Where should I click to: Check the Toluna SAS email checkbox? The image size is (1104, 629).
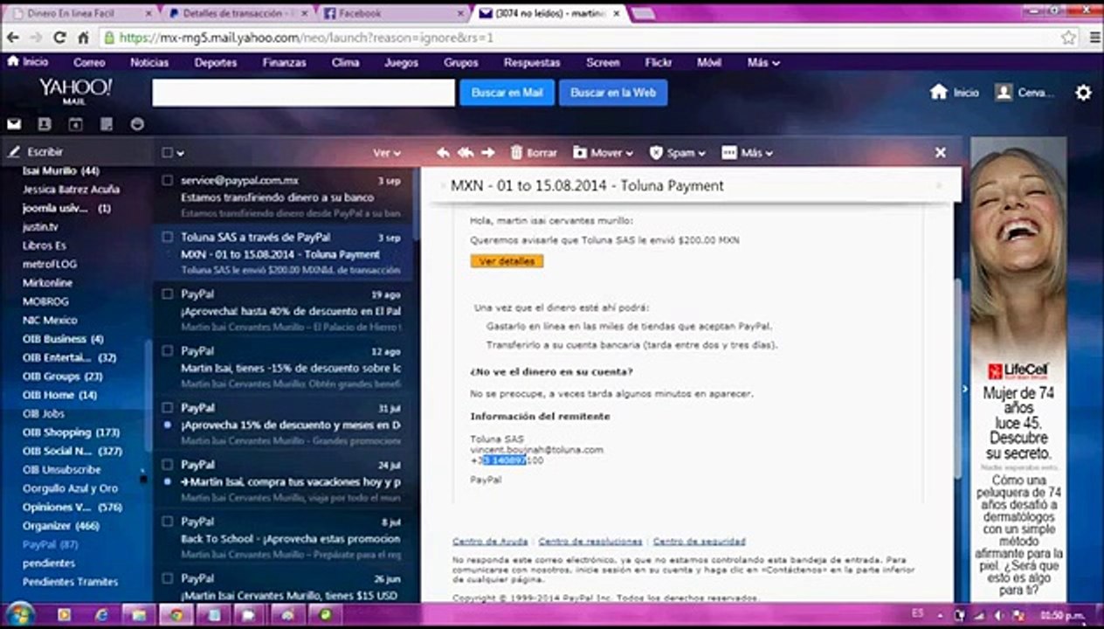coord(168,237)
